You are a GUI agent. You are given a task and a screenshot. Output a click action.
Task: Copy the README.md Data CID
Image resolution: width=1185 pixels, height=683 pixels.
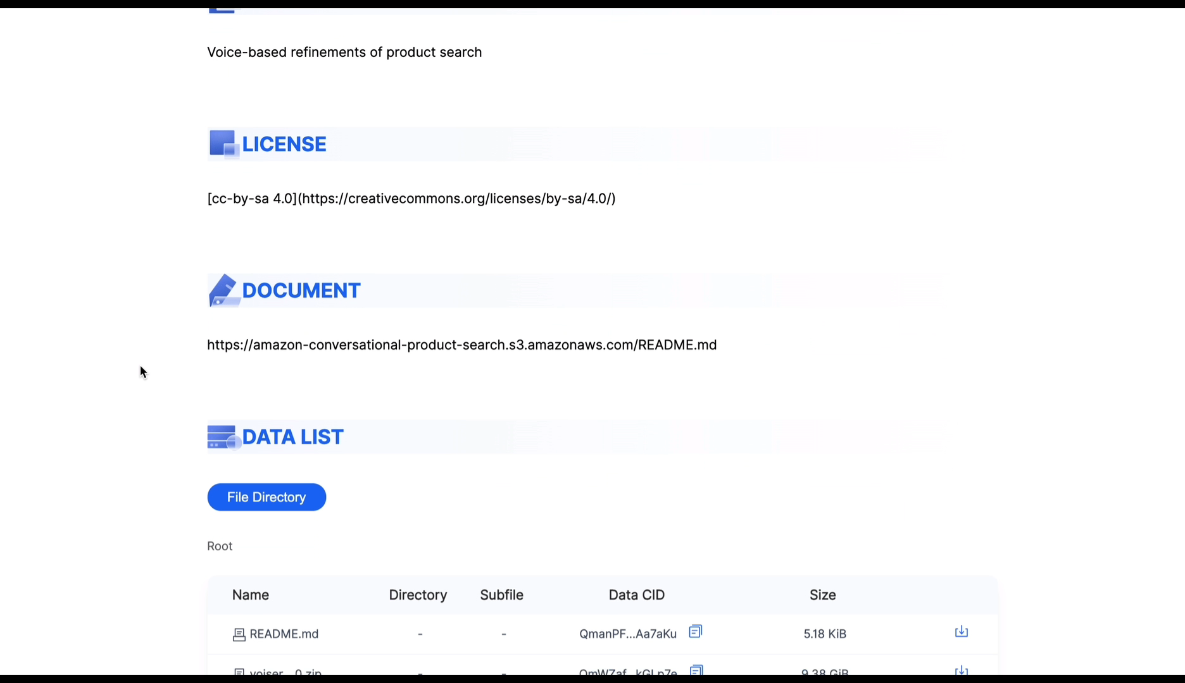695,632
